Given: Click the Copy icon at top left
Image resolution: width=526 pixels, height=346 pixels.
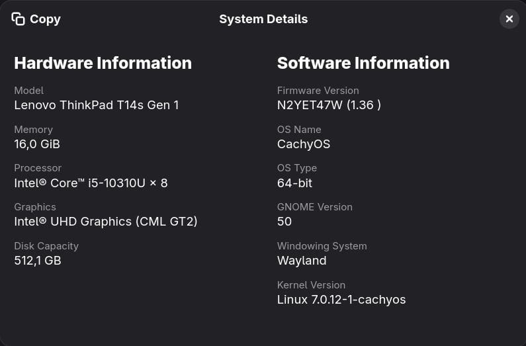Looking at the screenshot, I should (x=18, y=19).
